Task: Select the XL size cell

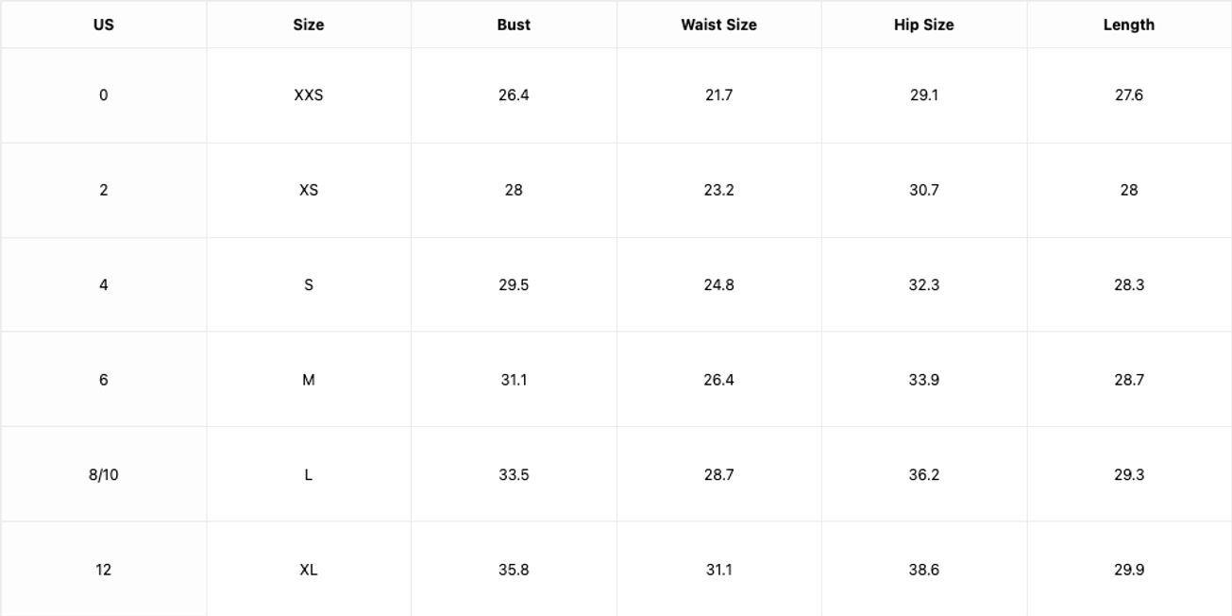Action: pyautogui.click(x=309, y=570)
